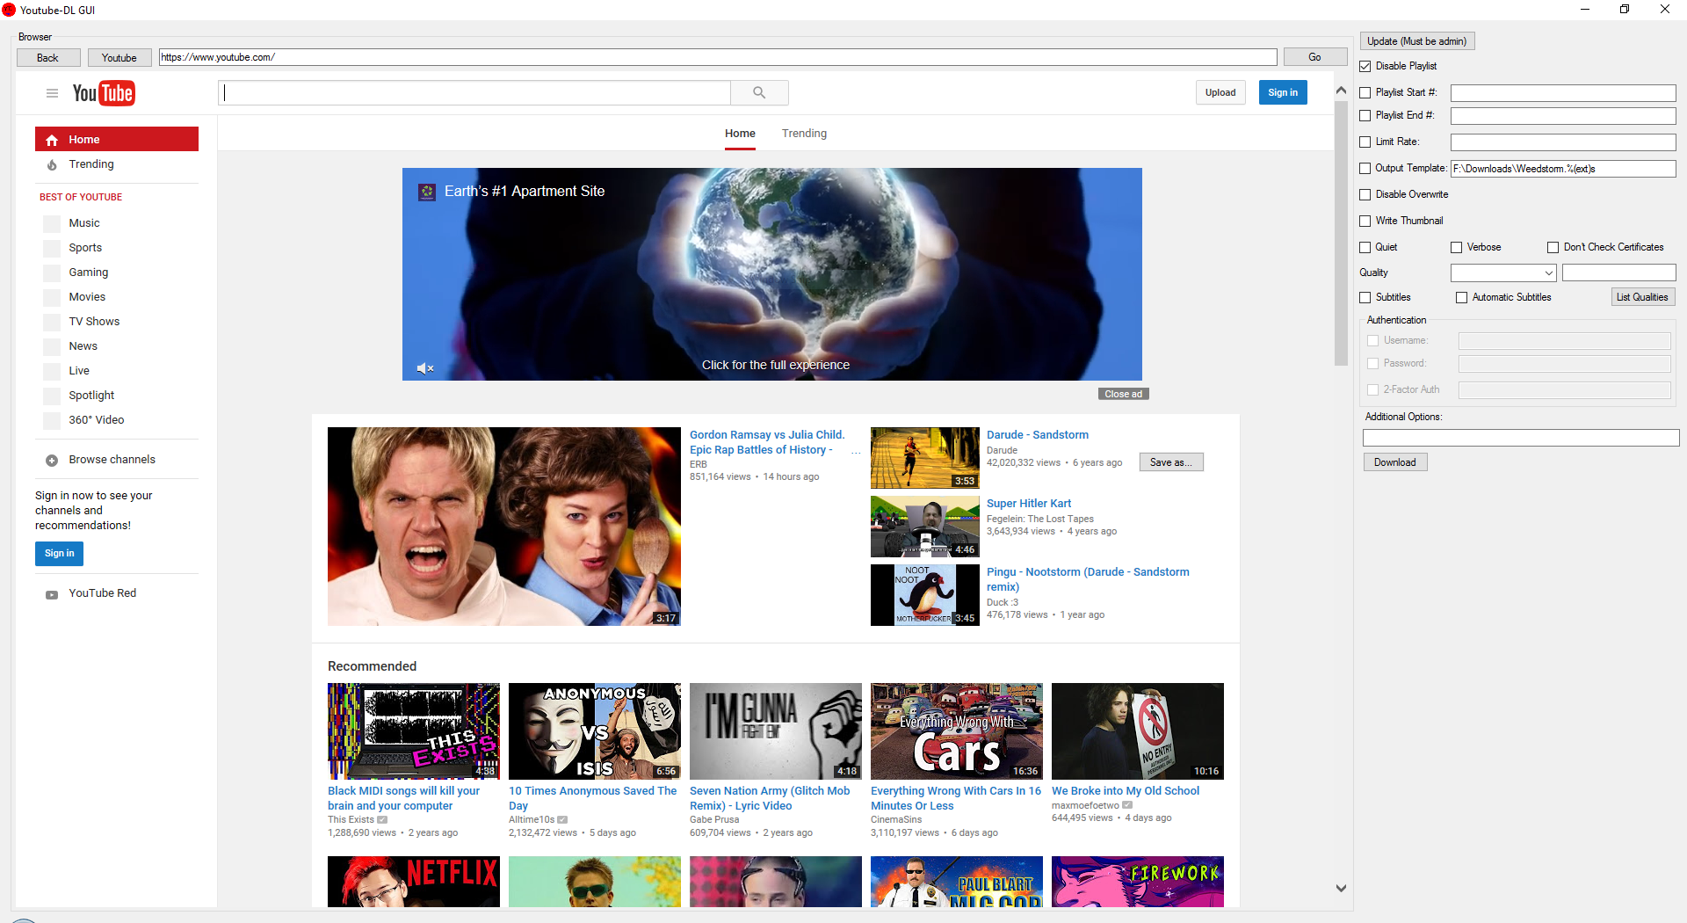Screen dimensions: 1687x923
Task: Click the Music channel icon
Action: coord(52,223)
